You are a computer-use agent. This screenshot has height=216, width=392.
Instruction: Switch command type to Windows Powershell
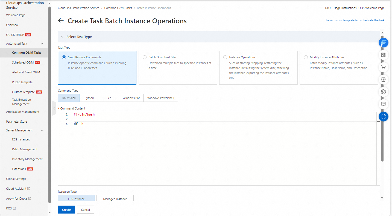[161, 98]
